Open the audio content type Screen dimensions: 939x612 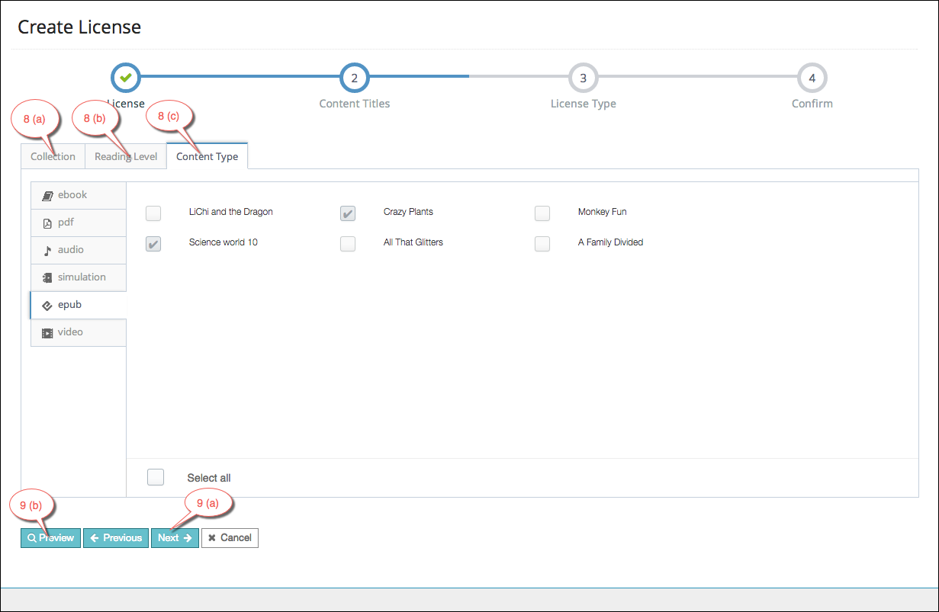[79, 250]
